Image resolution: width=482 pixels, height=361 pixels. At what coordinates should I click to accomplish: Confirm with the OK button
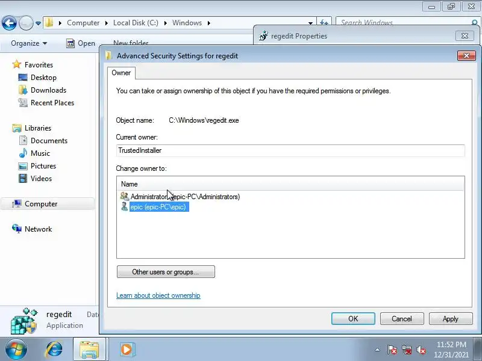click(353, 319)
